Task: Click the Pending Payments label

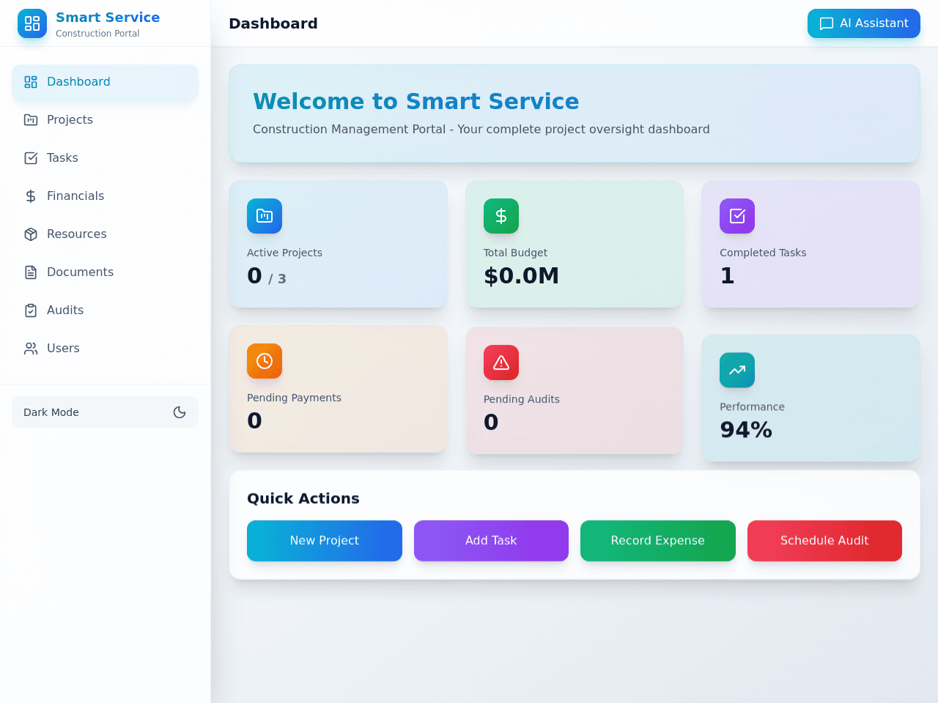Action: click(294, 398)
